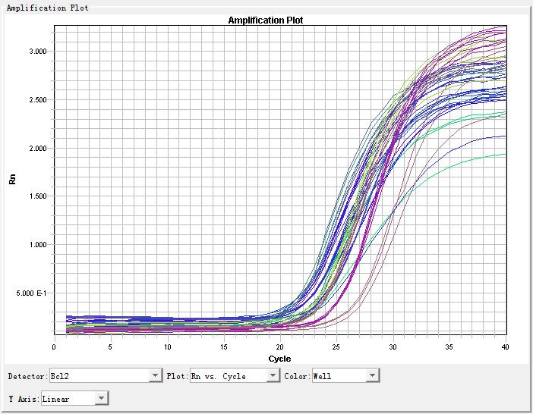The height and width of the screenshot is (414, 533).
Task: Open the Detector dropdown arrow next to Bcl2
Action: tap(156, 376)
